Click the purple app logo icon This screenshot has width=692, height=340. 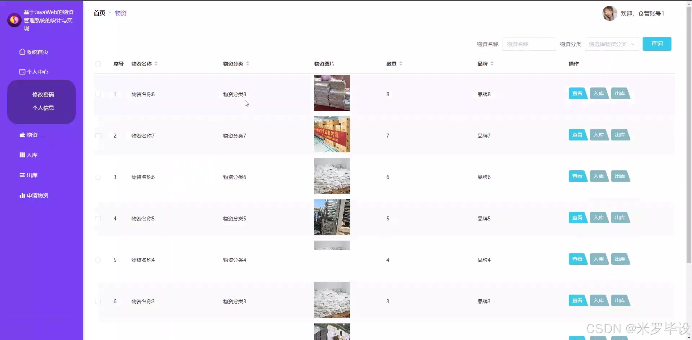[14, 20]
